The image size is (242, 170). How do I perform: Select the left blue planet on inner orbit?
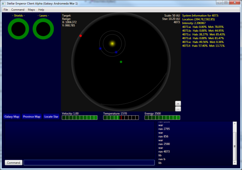(x=100, y=49)
